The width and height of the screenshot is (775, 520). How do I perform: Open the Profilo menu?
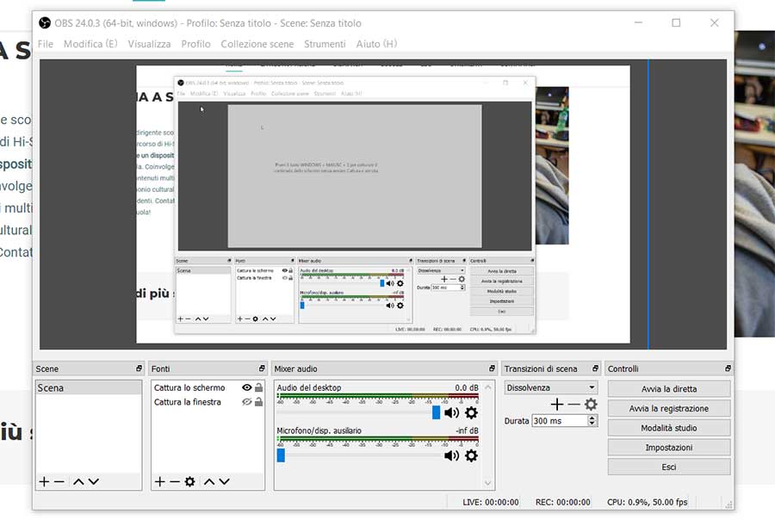[x=195, y=44]
